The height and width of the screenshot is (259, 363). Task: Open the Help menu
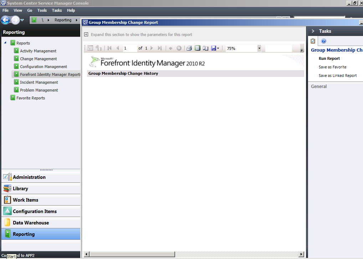click(x=71, y=10)
